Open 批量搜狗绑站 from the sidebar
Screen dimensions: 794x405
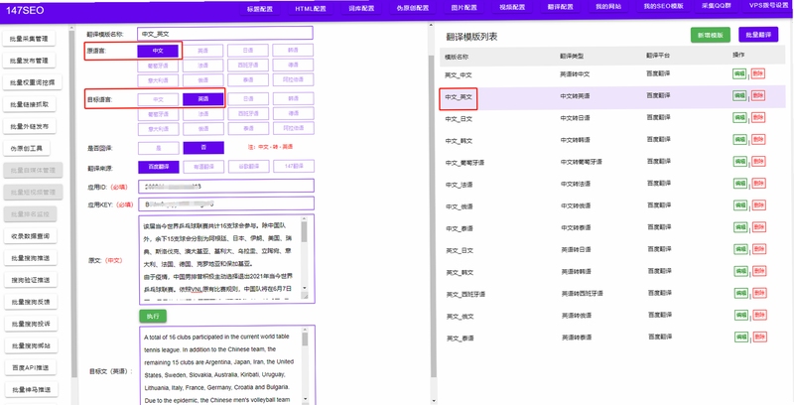(30, 345)
